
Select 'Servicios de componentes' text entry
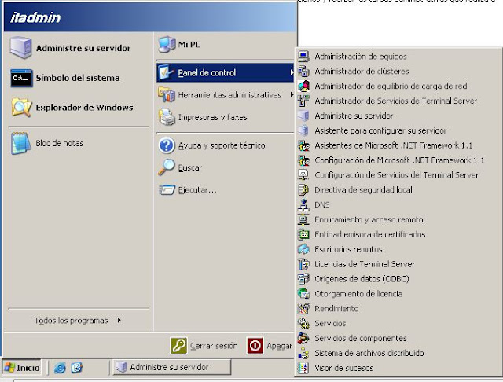361,338
